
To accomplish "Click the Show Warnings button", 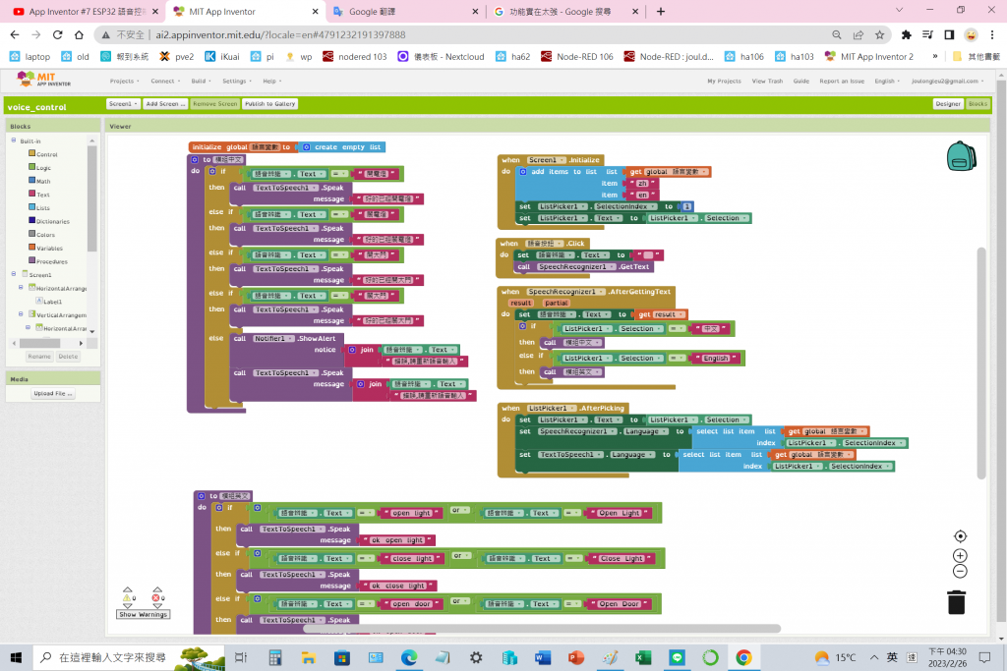I will pyautogui.click(x=144, y=615).
